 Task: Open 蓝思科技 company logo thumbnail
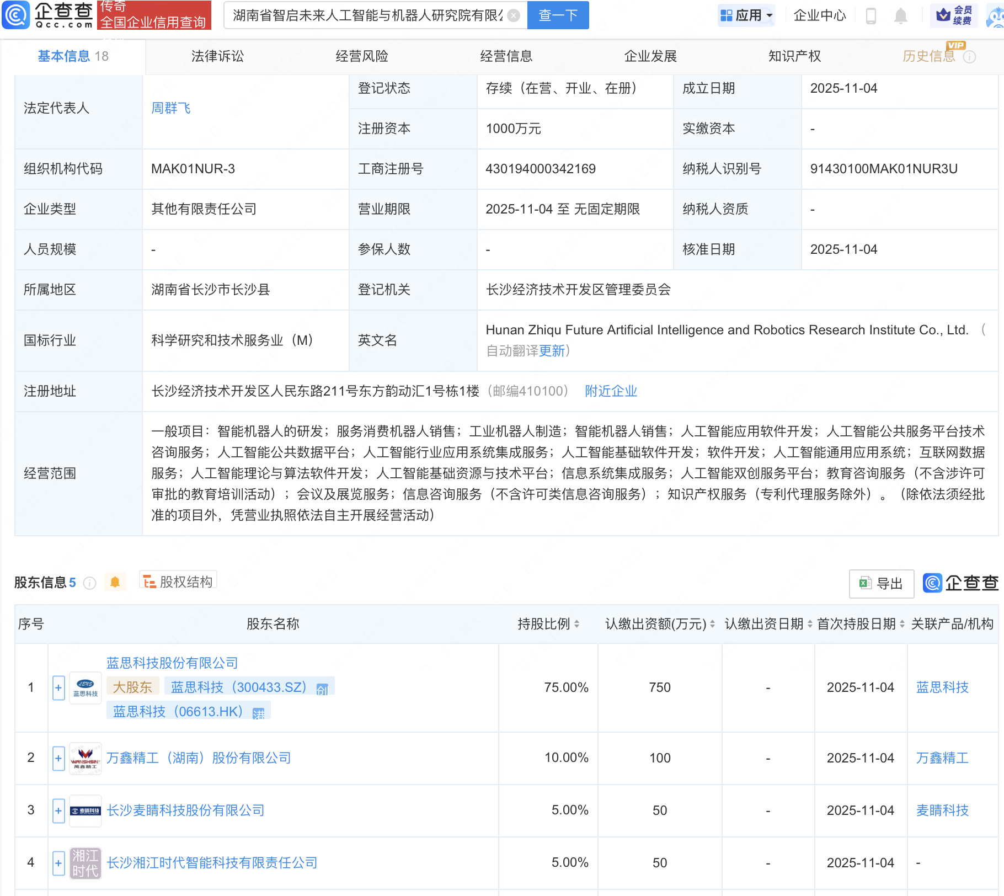(x=86, y=688)
